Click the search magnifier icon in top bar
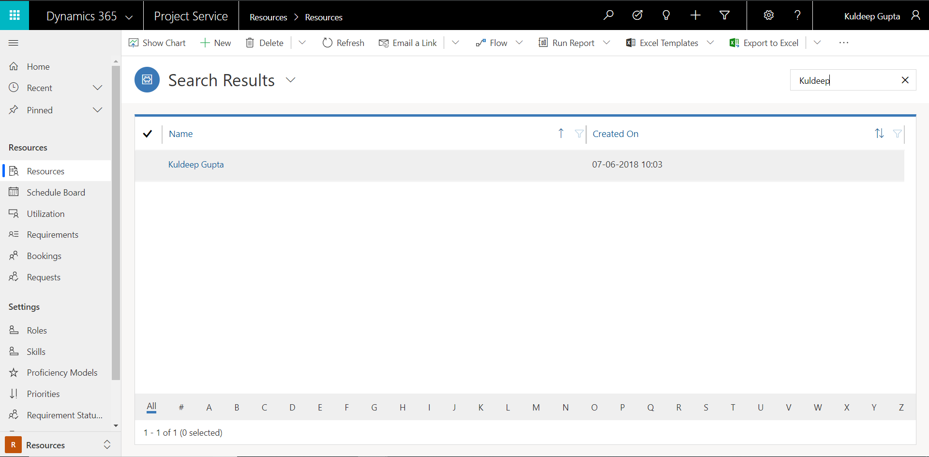This screenshot has height=457, width=929. [609, 15]
